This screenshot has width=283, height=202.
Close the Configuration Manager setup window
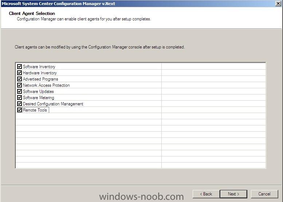pyautogui.click(x=278, y=3)
